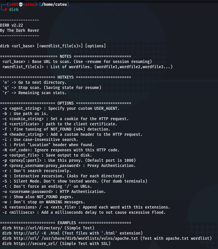Click the 'q' stop scan hotkey line
Image resolution: width=218 pixels, height=249 pixels.
point(52,88)
